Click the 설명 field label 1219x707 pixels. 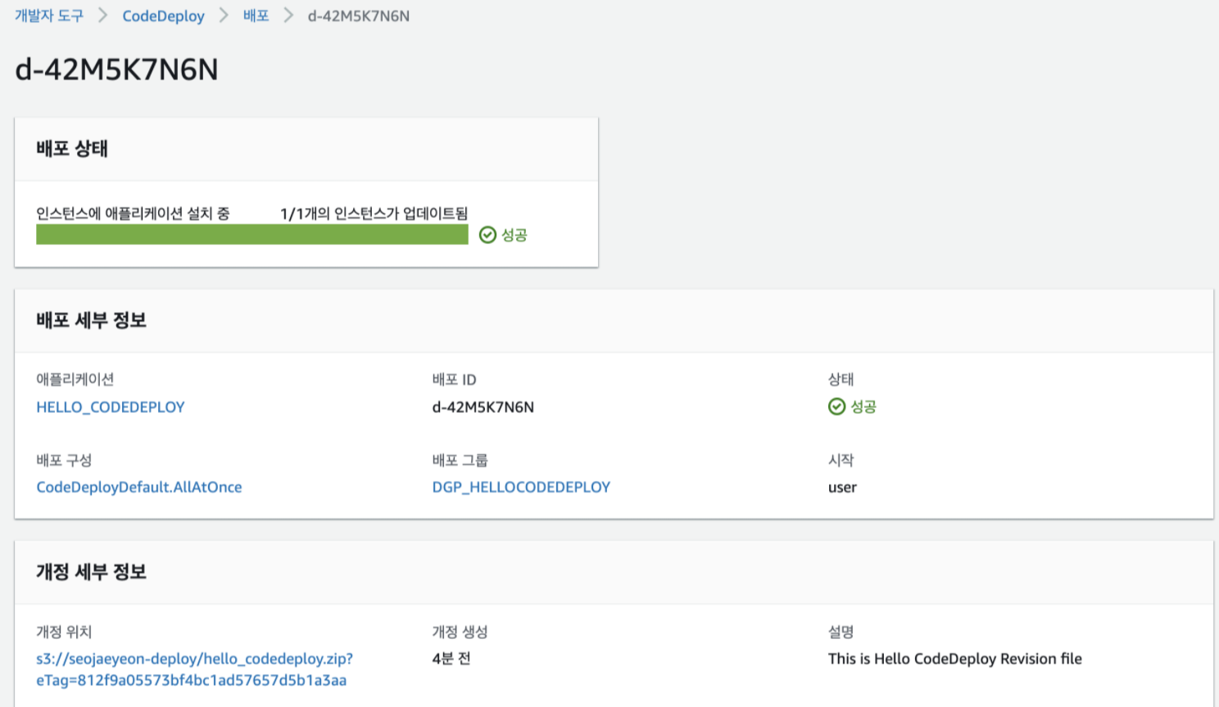tap(841, 632)
